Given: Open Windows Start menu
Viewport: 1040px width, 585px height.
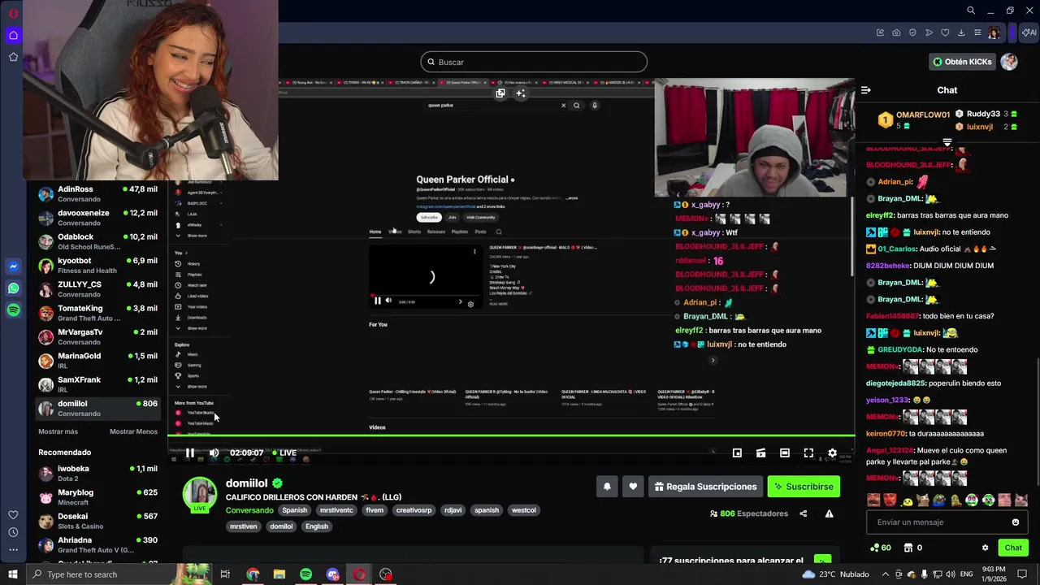Looking at the screenshot, I should point(12,574).
